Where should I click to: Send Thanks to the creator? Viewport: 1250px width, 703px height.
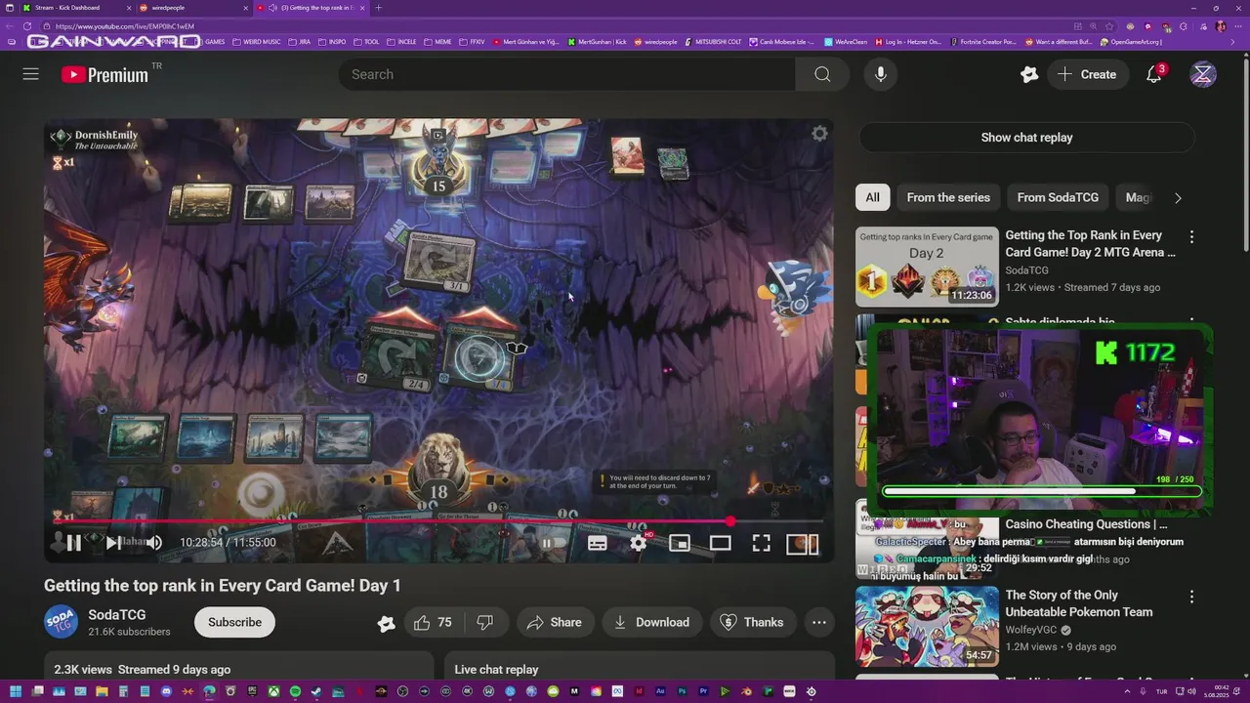click(751, 622)
